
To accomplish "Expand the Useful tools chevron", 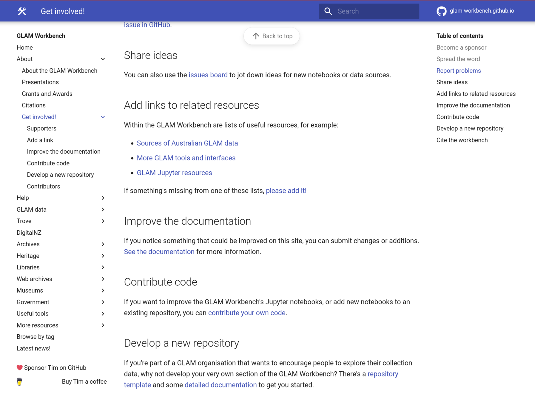I will 103,313.
